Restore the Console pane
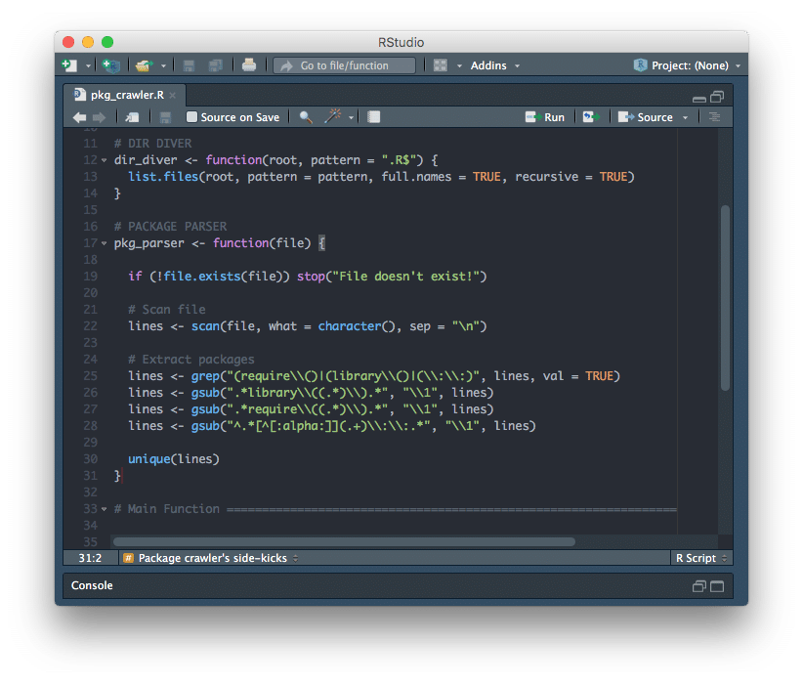The width and height of the screenshot is (803, 684). 699,586
